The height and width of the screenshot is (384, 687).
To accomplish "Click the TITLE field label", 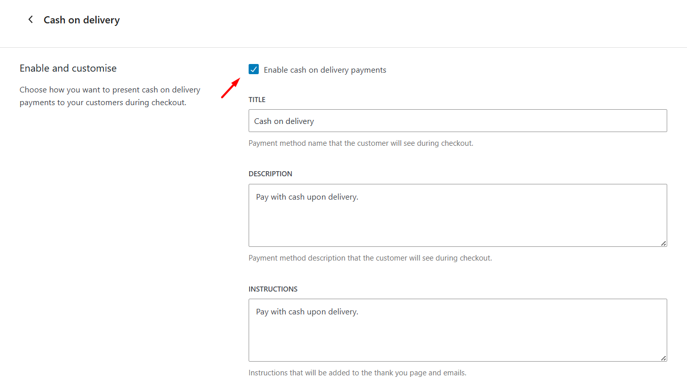I will [257, 100].
